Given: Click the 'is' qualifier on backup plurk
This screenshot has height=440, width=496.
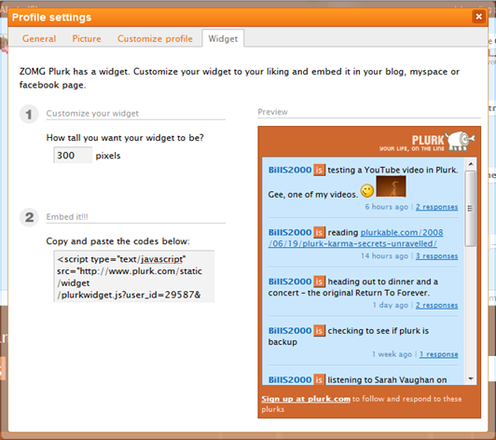Looking at the screenshot, I should point(319,331).
